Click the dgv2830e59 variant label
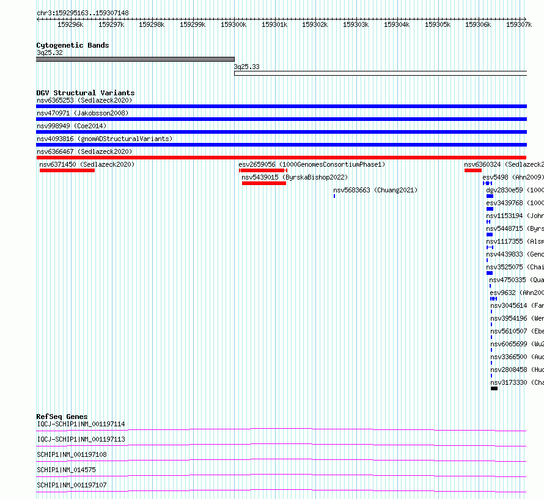544x499 pixels. 515,190
